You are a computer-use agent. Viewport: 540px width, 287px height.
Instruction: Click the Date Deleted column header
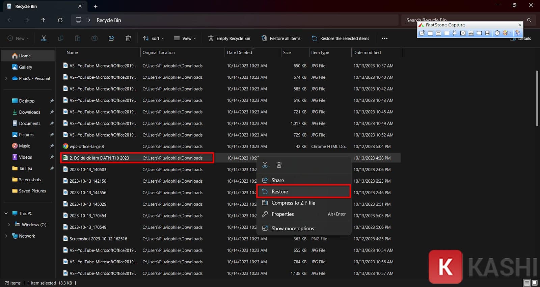click(239, 53)
